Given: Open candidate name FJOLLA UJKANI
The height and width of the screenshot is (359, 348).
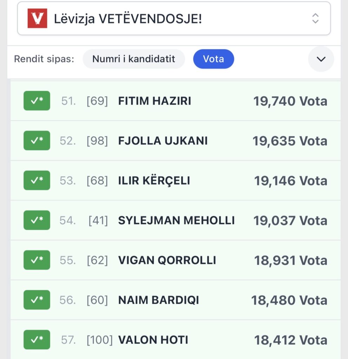Looking at the screenshot, I should [163, 141].
